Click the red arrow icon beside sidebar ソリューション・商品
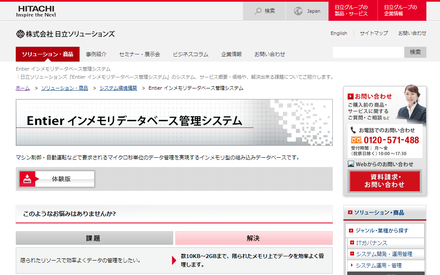The height and width of the screenshot is (275, 440). coord(350,213)
